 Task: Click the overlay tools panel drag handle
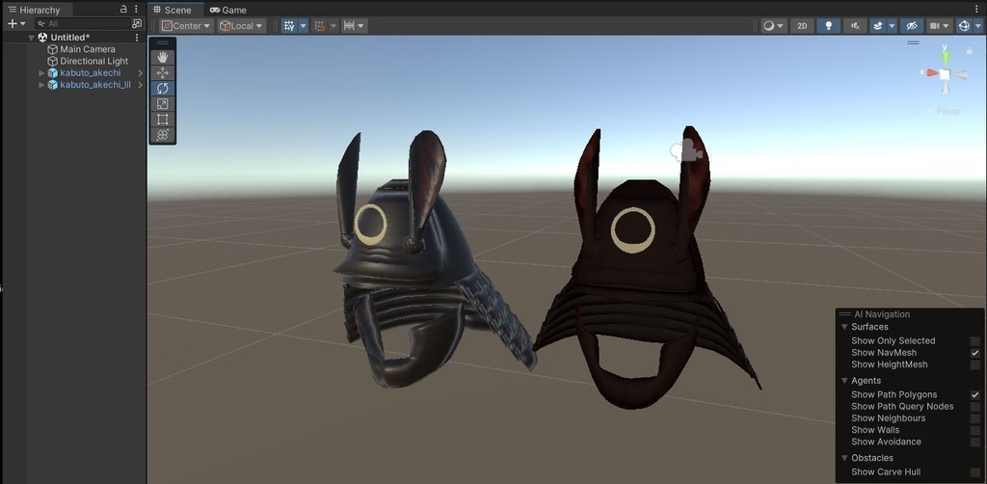tap(162, 42)
